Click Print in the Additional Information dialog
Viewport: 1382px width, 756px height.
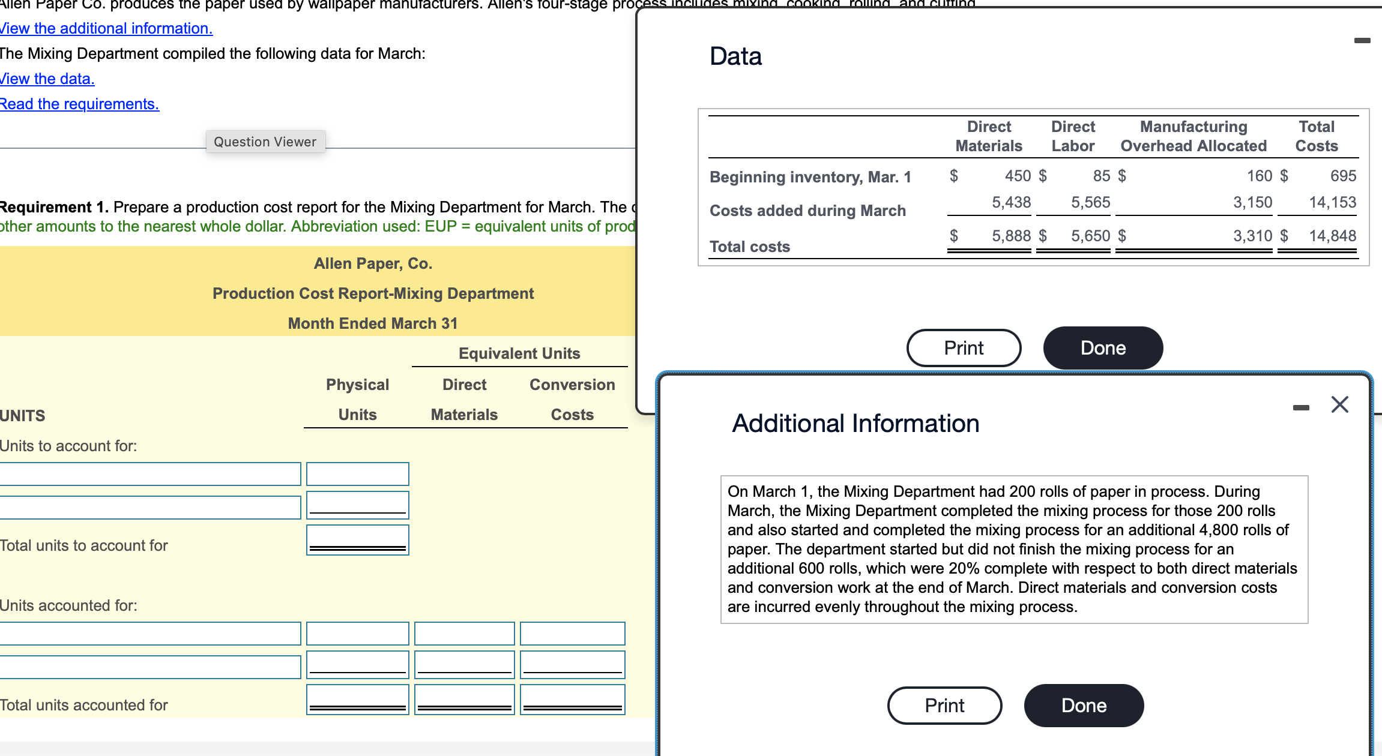944,706
